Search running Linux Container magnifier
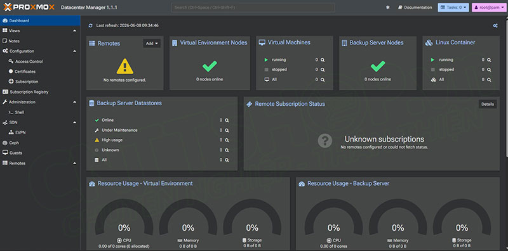The height and width of the screenshot is (251, 508). coord(489,60)
